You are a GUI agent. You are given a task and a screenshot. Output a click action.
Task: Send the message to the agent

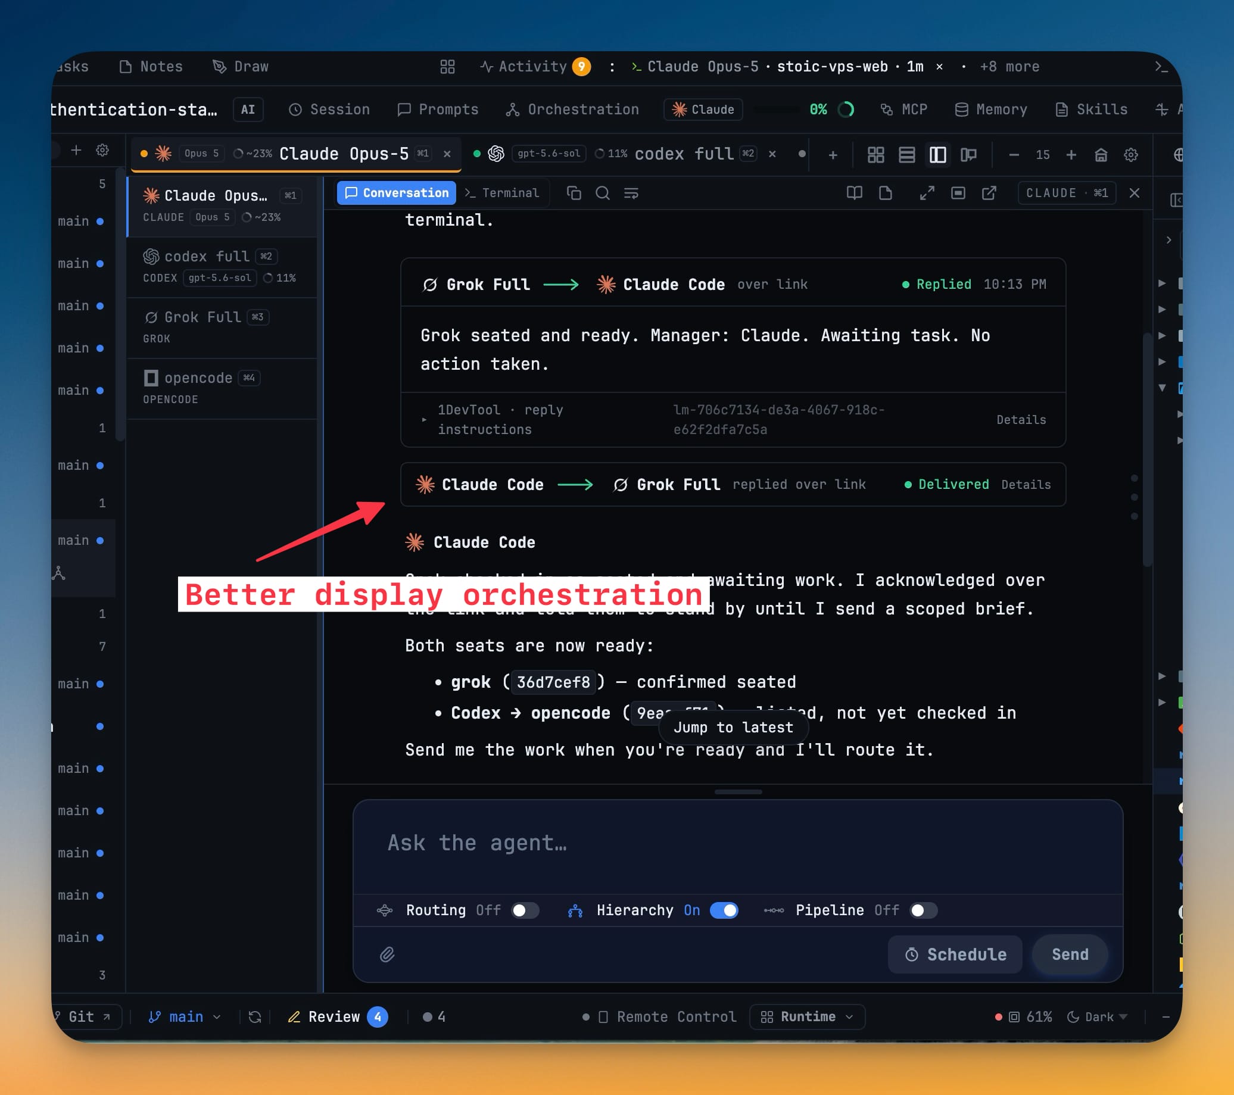tap(1070, 954)
